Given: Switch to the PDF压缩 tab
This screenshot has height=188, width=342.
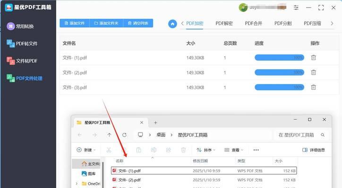Looking at the screenshot, I should [x=312, y=23].
